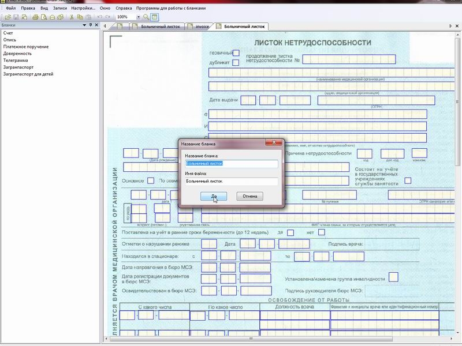Toggle the 'Основное' checkbox on the form

click(151, 181)
